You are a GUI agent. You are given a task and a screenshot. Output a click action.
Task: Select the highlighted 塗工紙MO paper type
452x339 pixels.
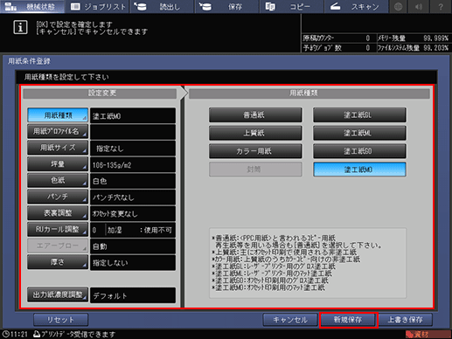(x=359, y=169)
